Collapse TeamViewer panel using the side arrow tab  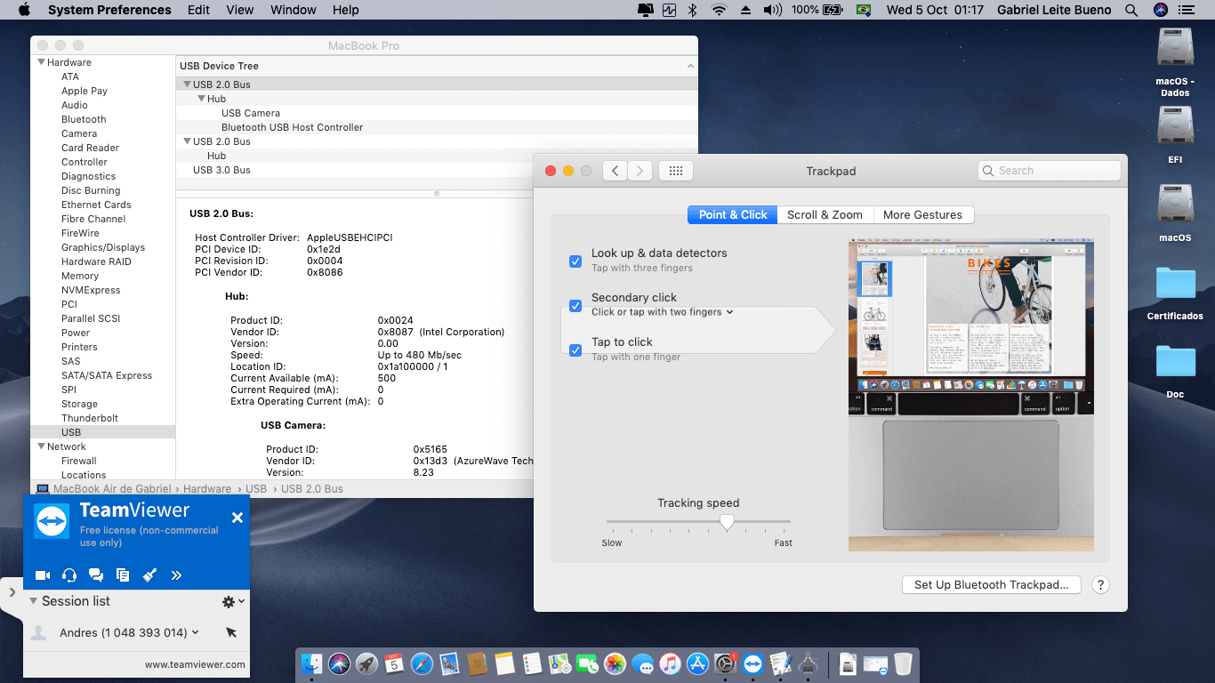(12, 591)
